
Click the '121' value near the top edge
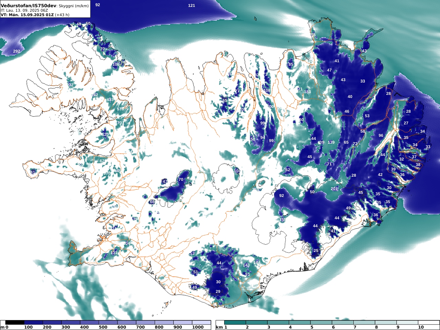191,5
